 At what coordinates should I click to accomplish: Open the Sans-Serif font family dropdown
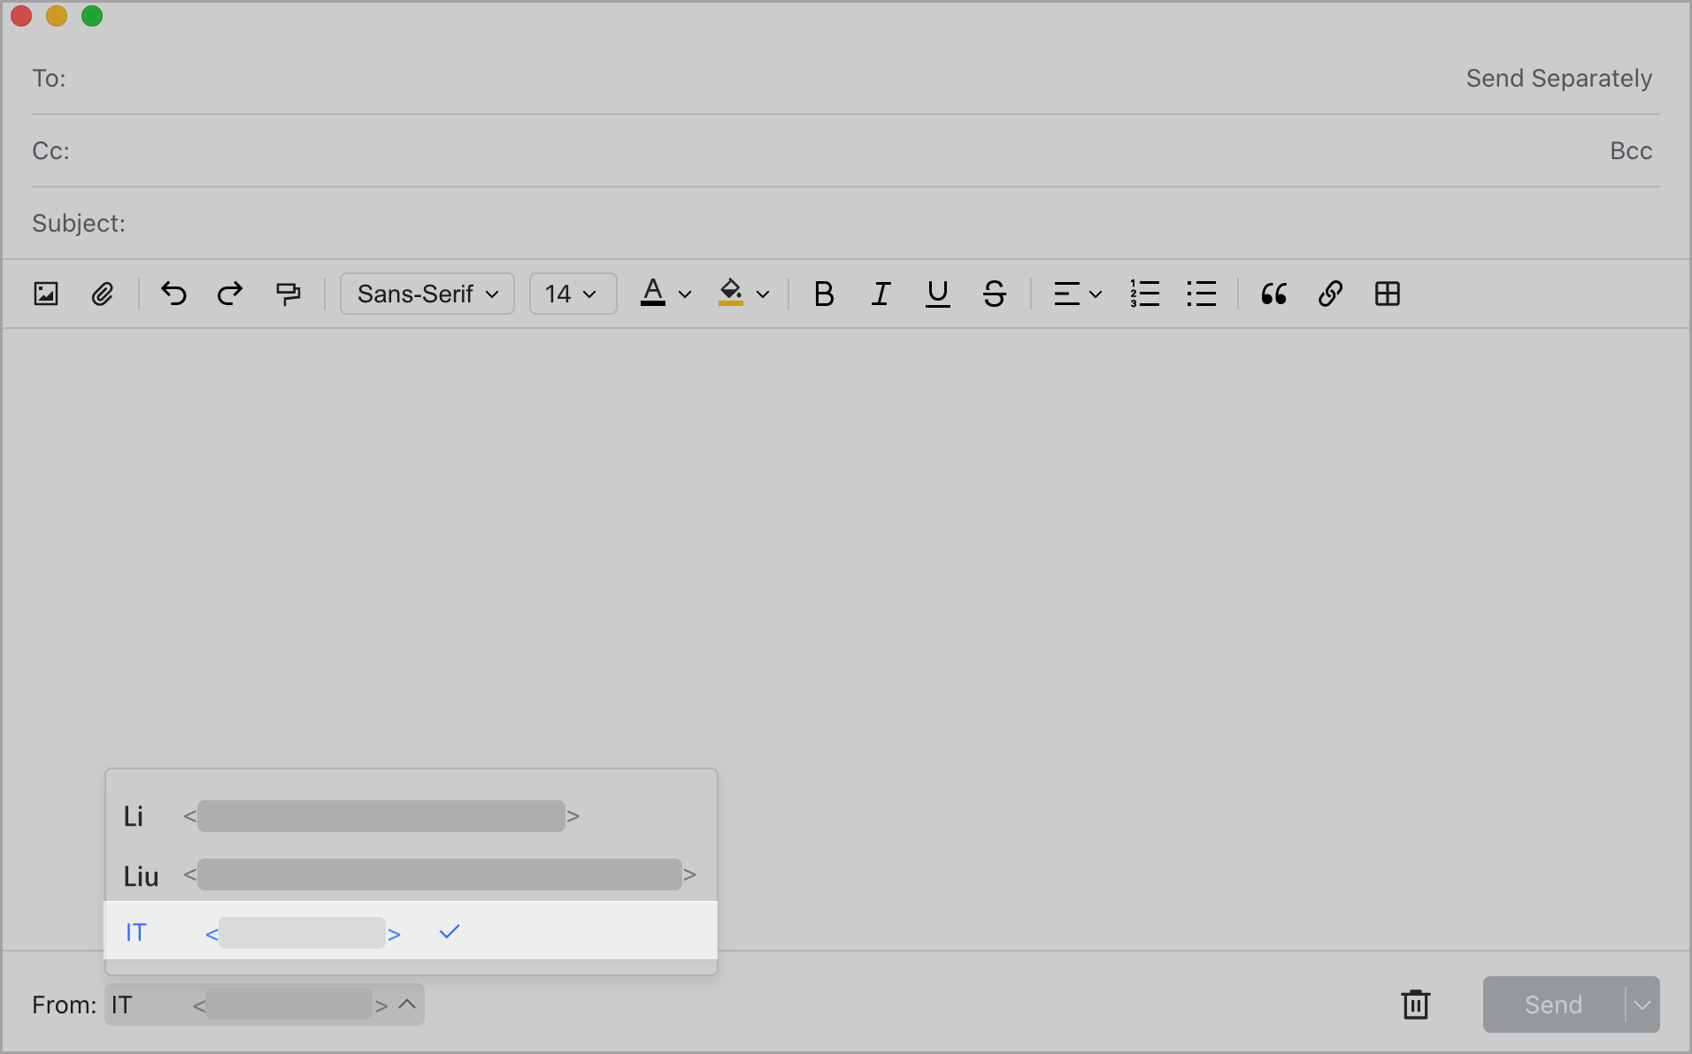[427, 294]
